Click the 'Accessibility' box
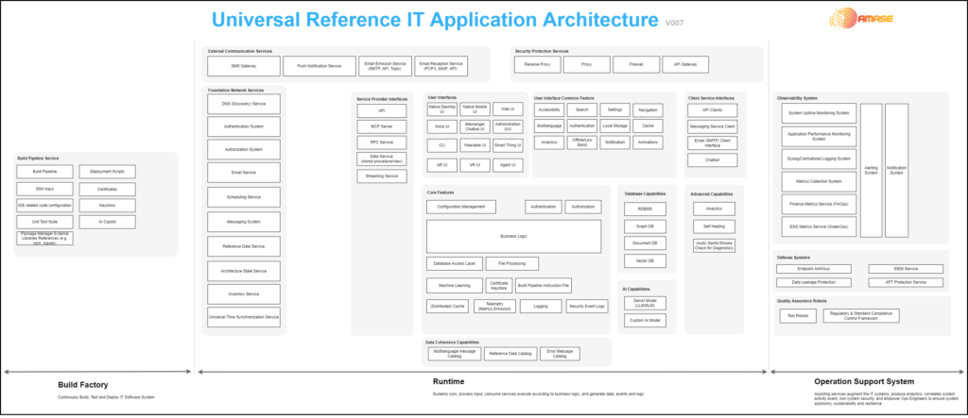968x418 pixels. point(549,109)
